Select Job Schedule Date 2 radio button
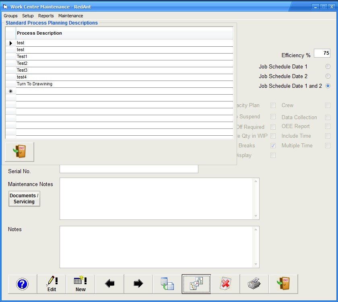The height and width of the screenshot is (302, 338). pyautogui.click(x=328, y=76)
